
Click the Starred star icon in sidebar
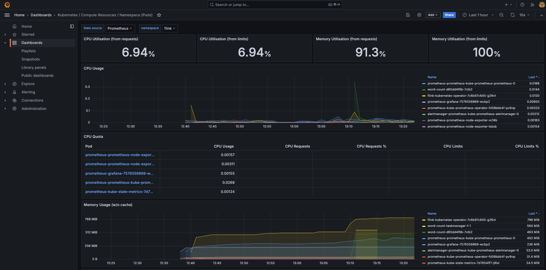15,35
